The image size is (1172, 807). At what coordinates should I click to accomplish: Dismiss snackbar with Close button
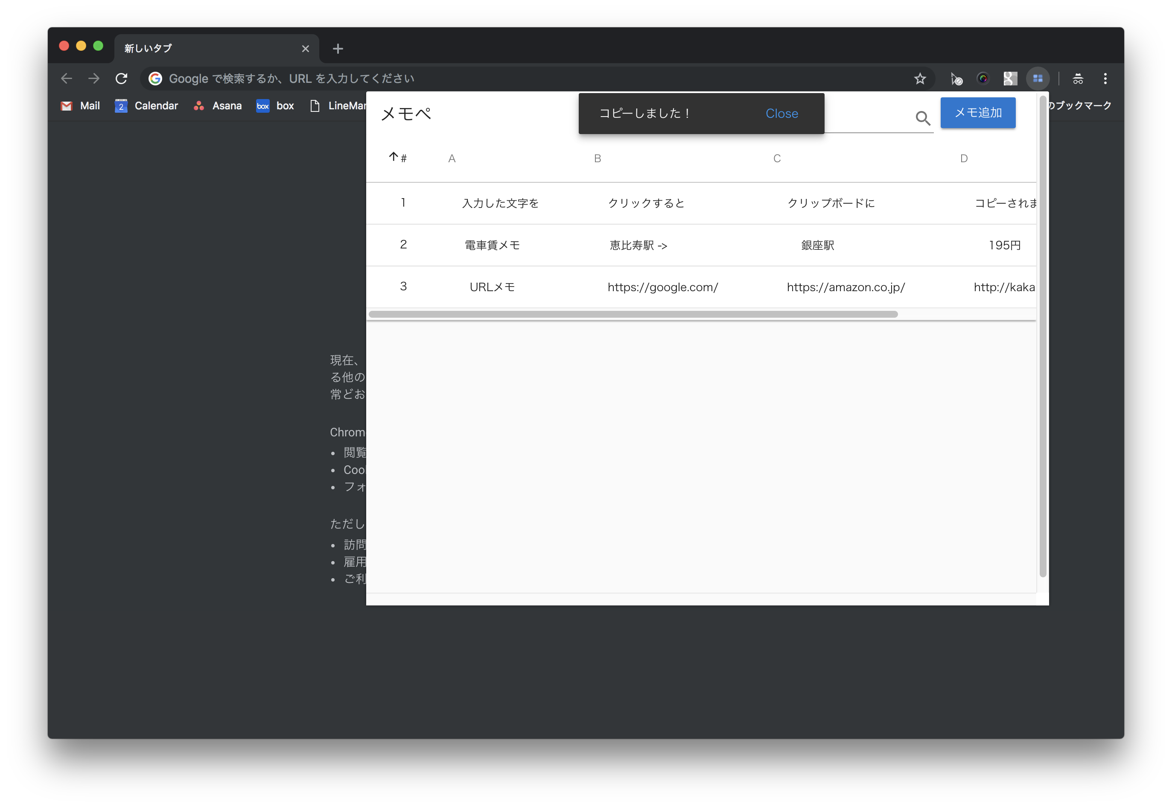(x=781, y=114)
